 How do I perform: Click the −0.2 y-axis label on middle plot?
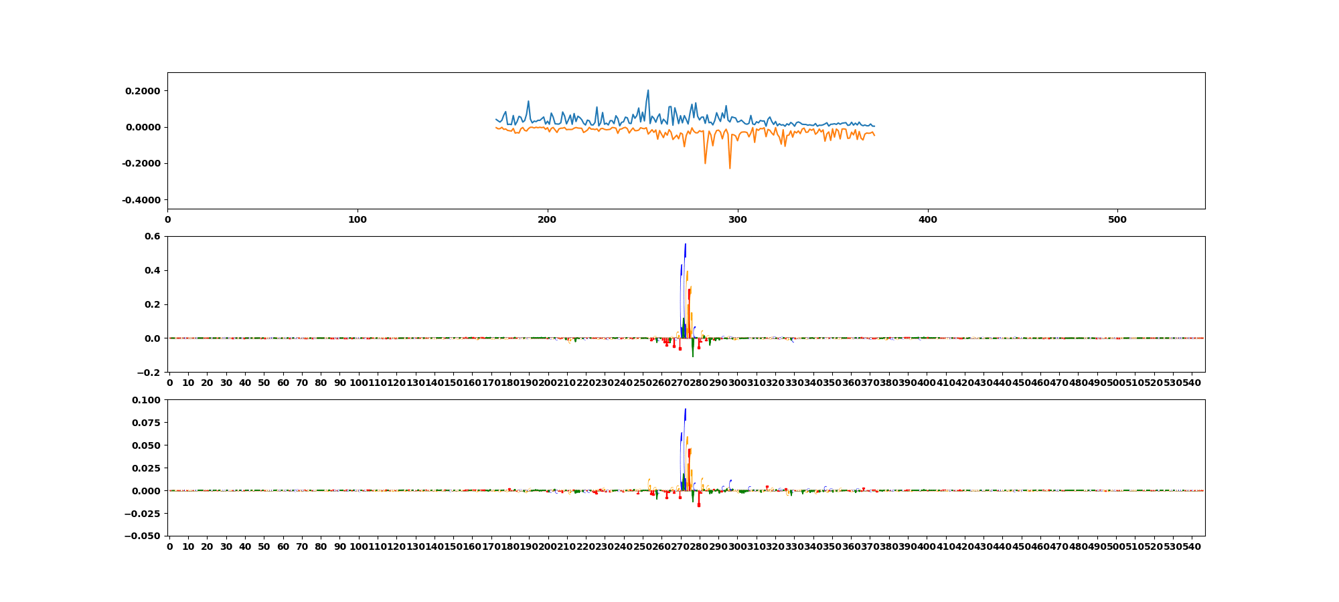click(x=150, y=373)
